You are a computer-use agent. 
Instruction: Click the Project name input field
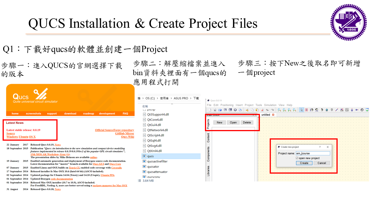(x=313, y=153)
